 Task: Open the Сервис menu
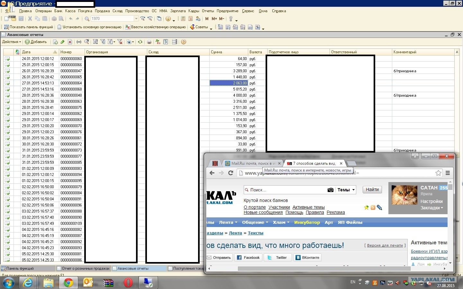(248, 11)
